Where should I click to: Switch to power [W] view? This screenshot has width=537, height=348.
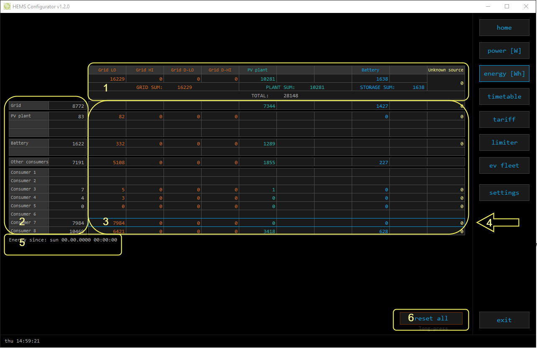[x=504, y=51]
